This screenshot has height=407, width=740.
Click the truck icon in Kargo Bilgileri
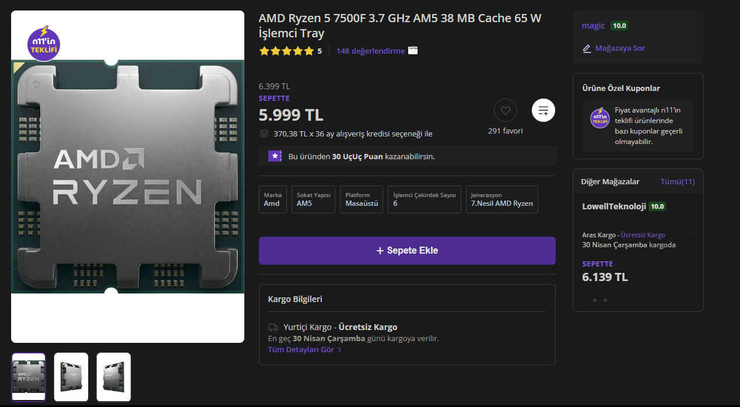pos(273,327)
